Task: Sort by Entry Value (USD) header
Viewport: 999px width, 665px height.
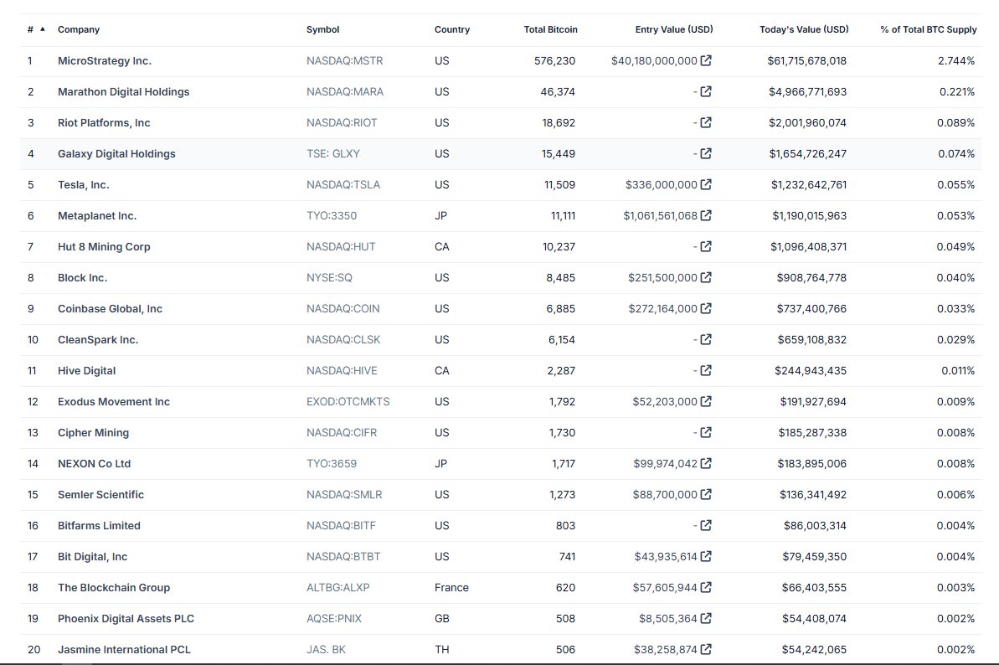Action: [x=674, y=29]
